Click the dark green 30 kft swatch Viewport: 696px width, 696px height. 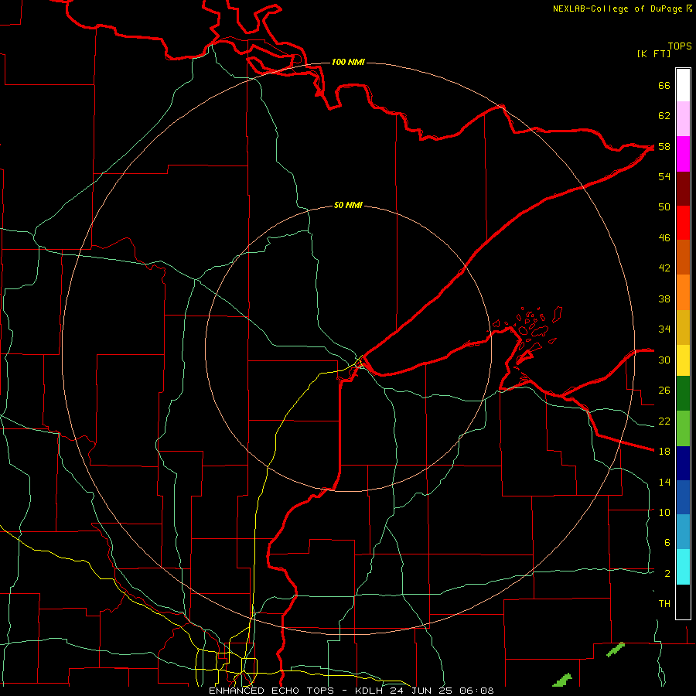683,394
